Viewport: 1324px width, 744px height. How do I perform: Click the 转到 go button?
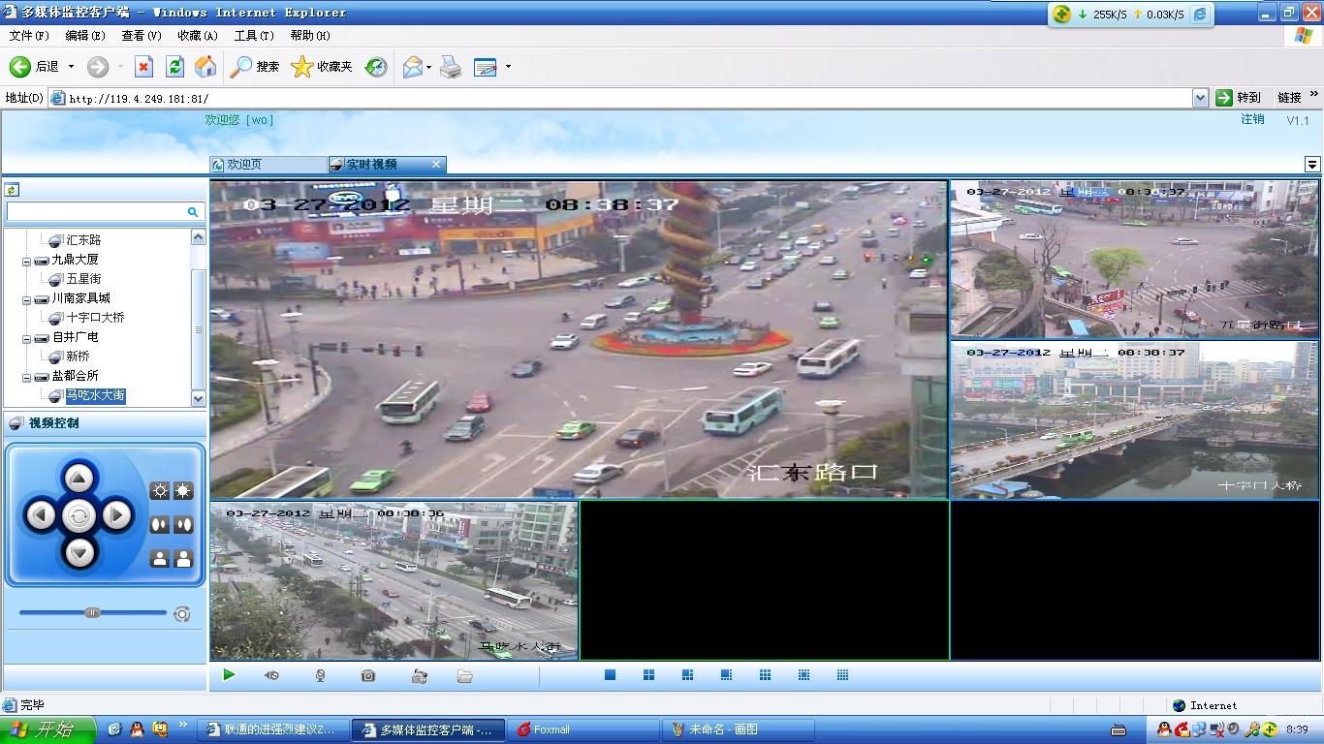coord(1239,98)
